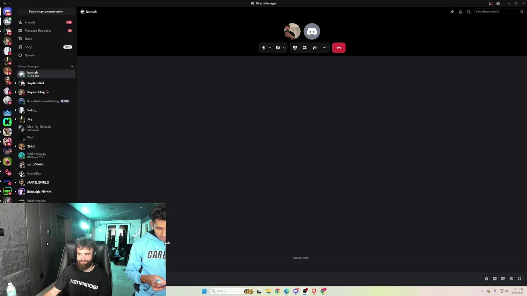527x296 pixels.
Task: Open emoji picker in message bar
Action: 511,279
